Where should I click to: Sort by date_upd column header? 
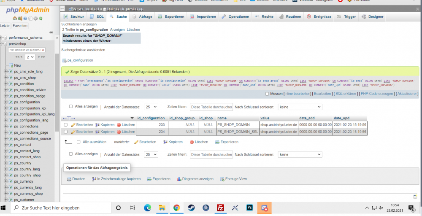point(341,118)
